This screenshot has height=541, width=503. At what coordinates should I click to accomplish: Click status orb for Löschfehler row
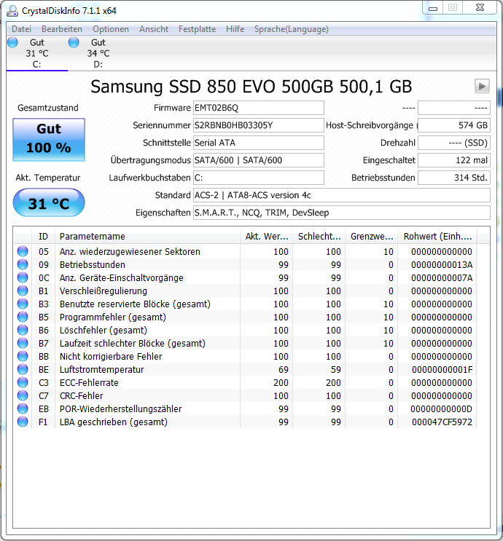pos(23,330)
